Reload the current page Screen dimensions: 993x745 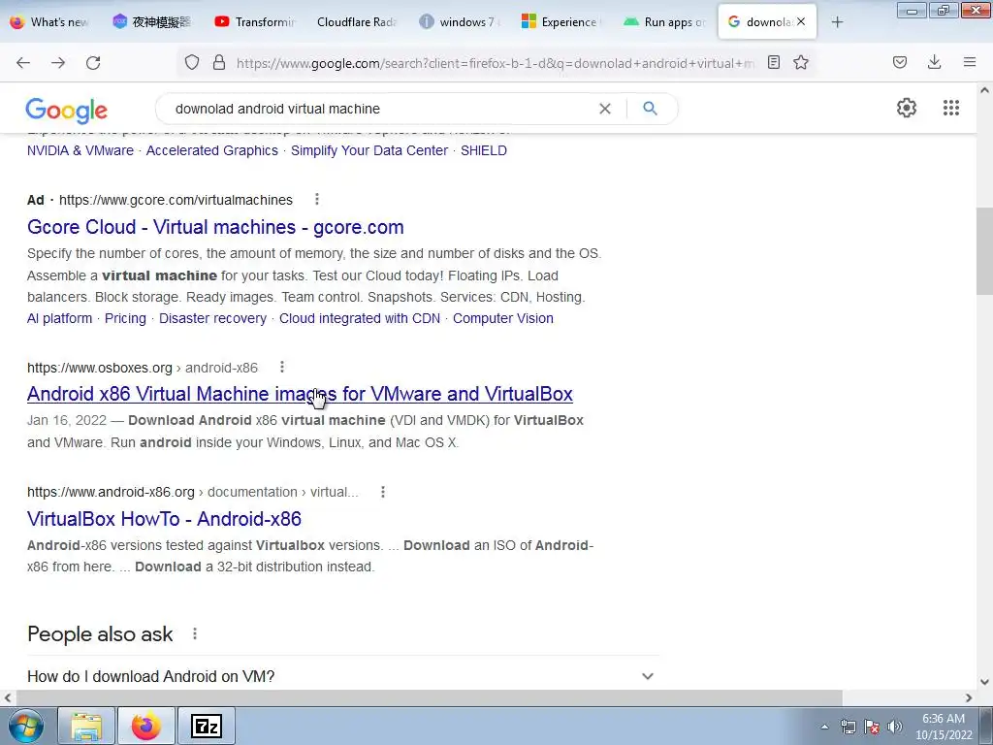pyautogui.click(x=93, y=63)
